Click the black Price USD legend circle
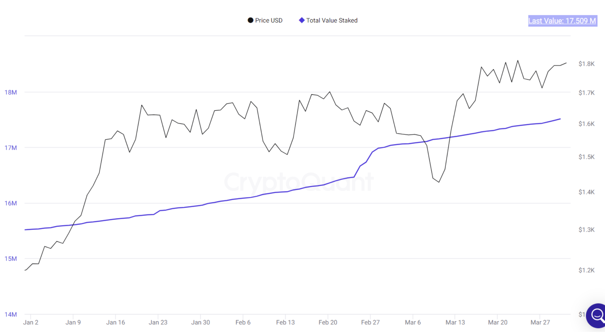 251,20
